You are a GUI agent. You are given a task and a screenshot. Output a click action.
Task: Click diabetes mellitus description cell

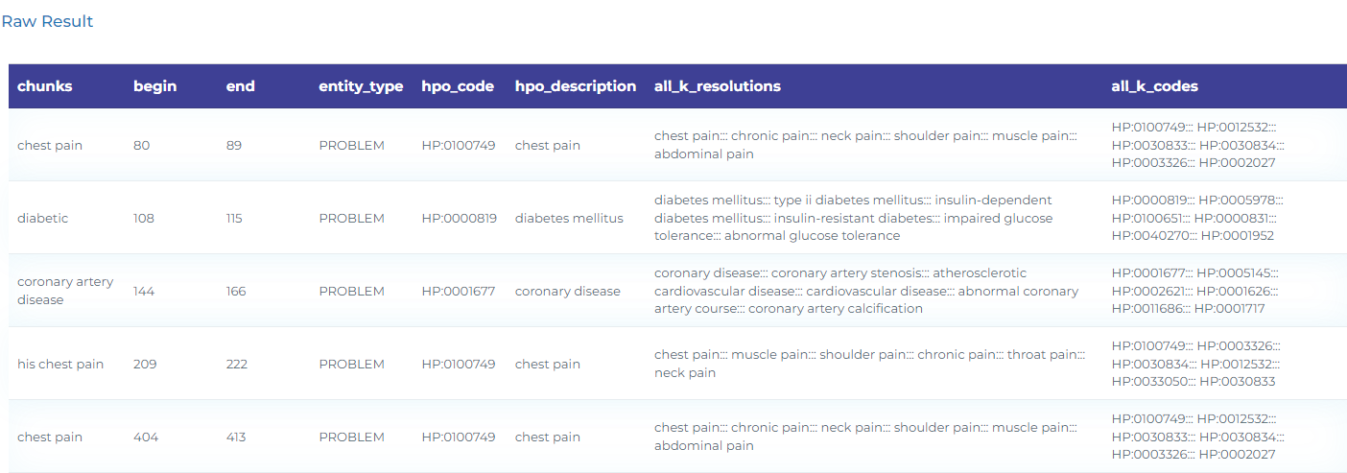point(569,219)
